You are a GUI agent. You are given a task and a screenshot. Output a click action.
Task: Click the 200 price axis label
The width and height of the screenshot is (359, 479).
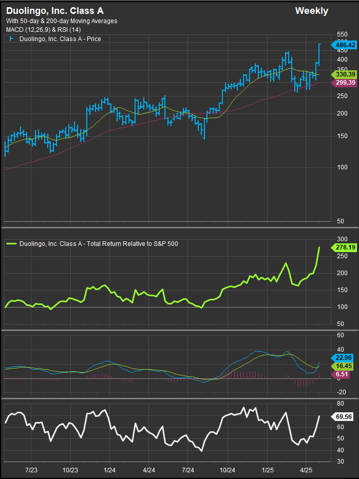342,113
